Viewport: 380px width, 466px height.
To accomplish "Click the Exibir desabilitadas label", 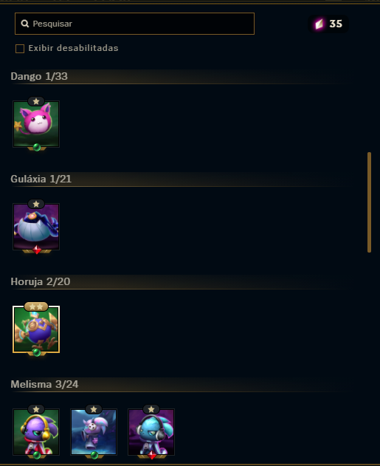I will click(x=73, y=48).
